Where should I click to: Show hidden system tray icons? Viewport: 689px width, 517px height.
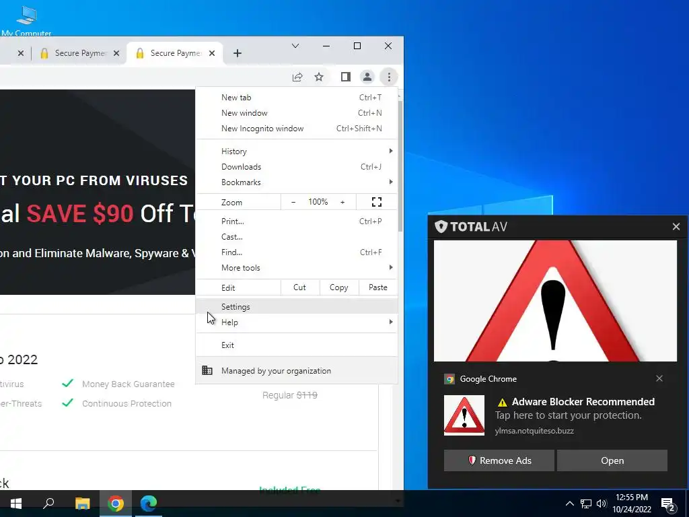[x=569, y=504]
